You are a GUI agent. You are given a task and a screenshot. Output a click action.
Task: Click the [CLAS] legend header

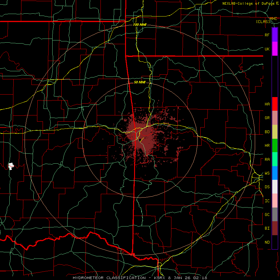pos(263,21)
